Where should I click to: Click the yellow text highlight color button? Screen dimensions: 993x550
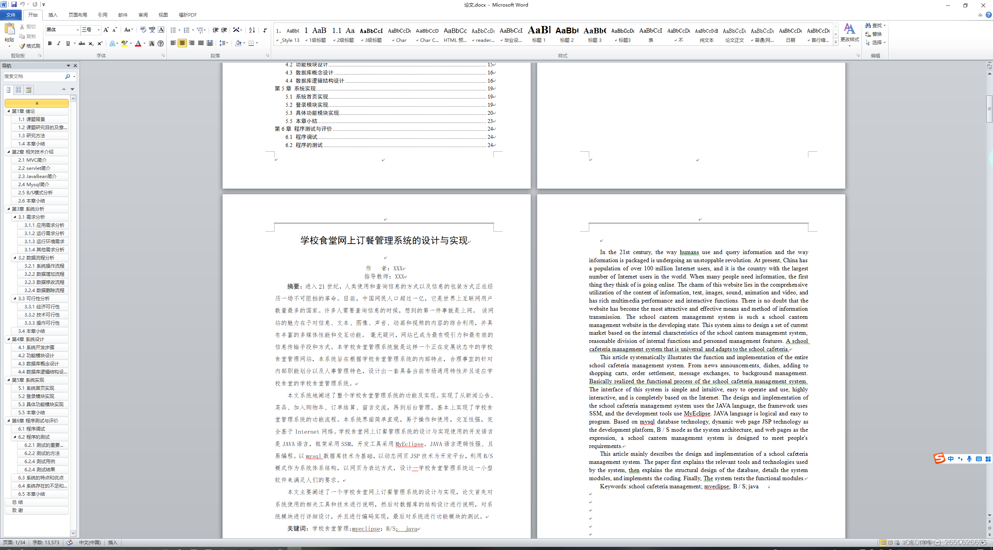click(x=124, y=43)
